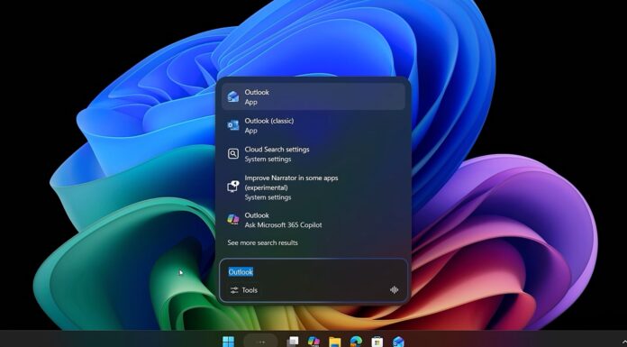This screenshot has width=627, height=347.
Task: Click See more search results
Action: tap(262, 242)
